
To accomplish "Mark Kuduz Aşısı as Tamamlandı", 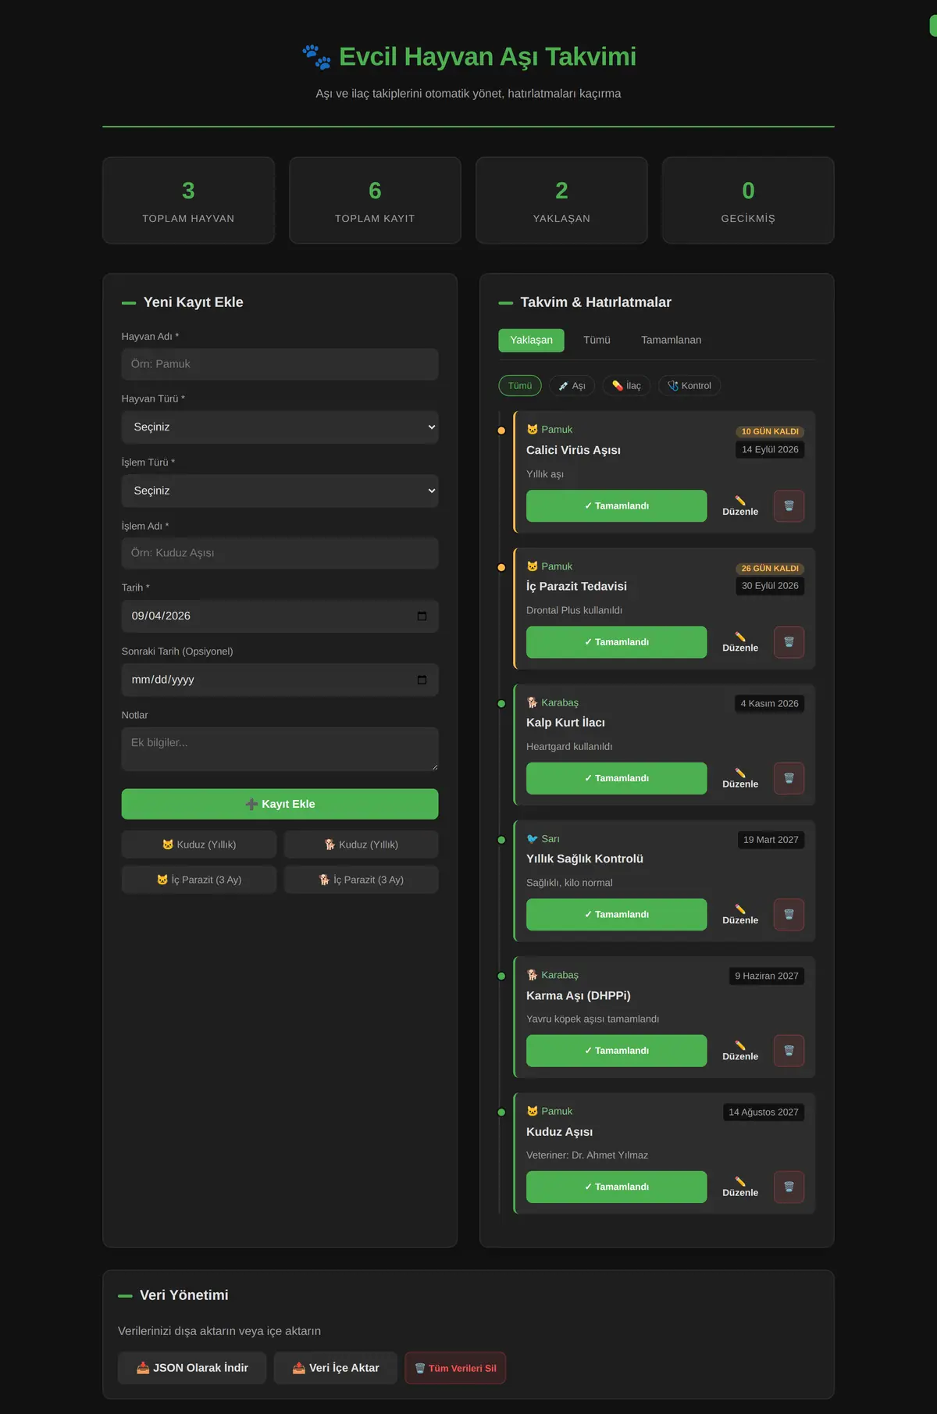I will tap(617, 1187).
